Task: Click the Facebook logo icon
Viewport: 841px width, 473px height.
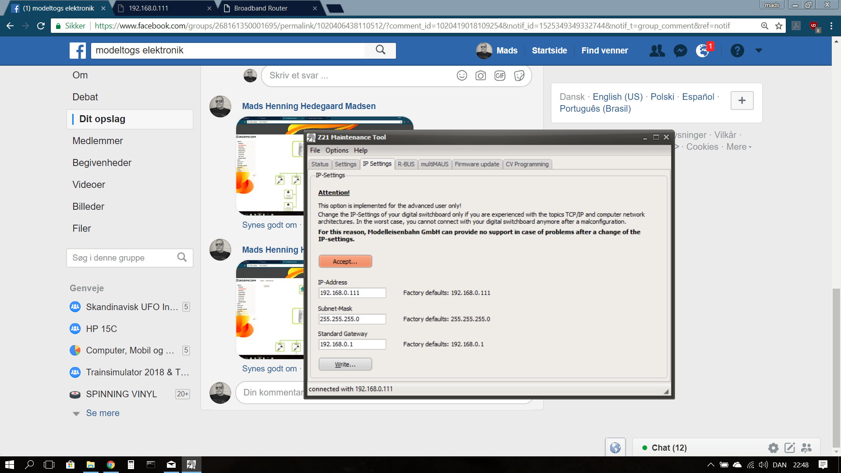Action: (78, 50)
